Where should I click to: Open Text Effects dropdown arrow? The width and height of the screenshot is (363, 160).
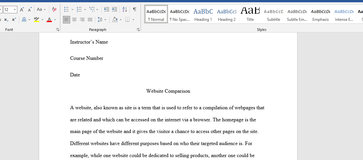[29, 20]
